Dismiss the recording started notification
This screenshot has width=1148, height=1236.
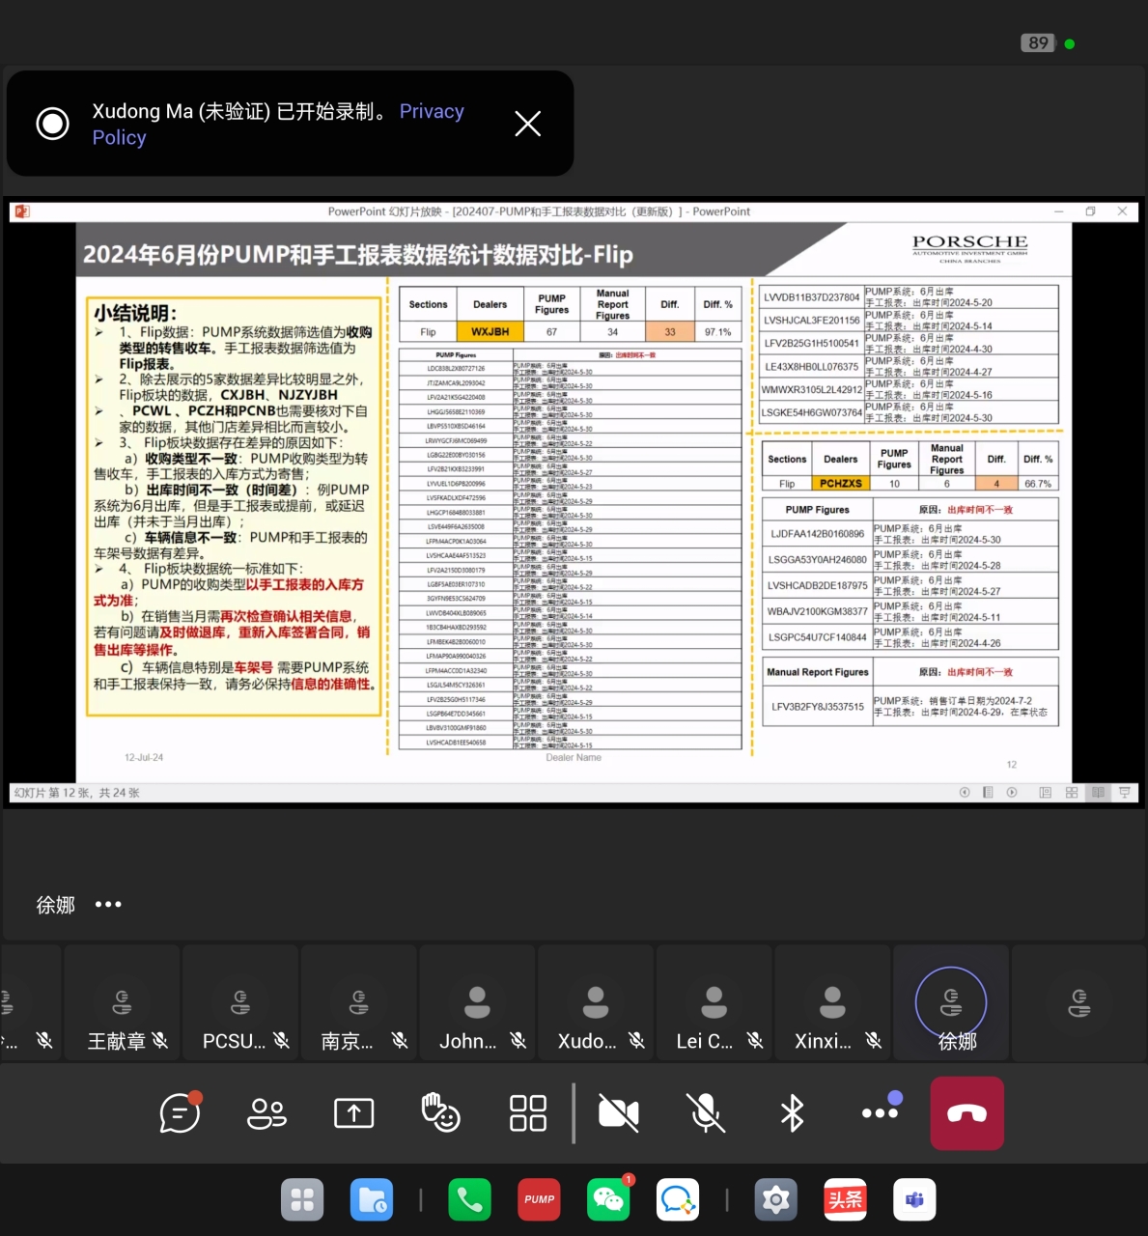coord(527,124)
